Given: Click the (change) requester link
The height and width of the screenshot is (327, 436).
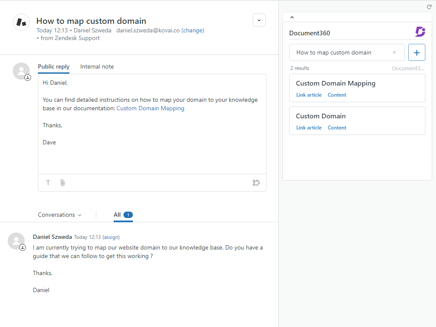Looking at the screenshot, I should tap(192, 31).
